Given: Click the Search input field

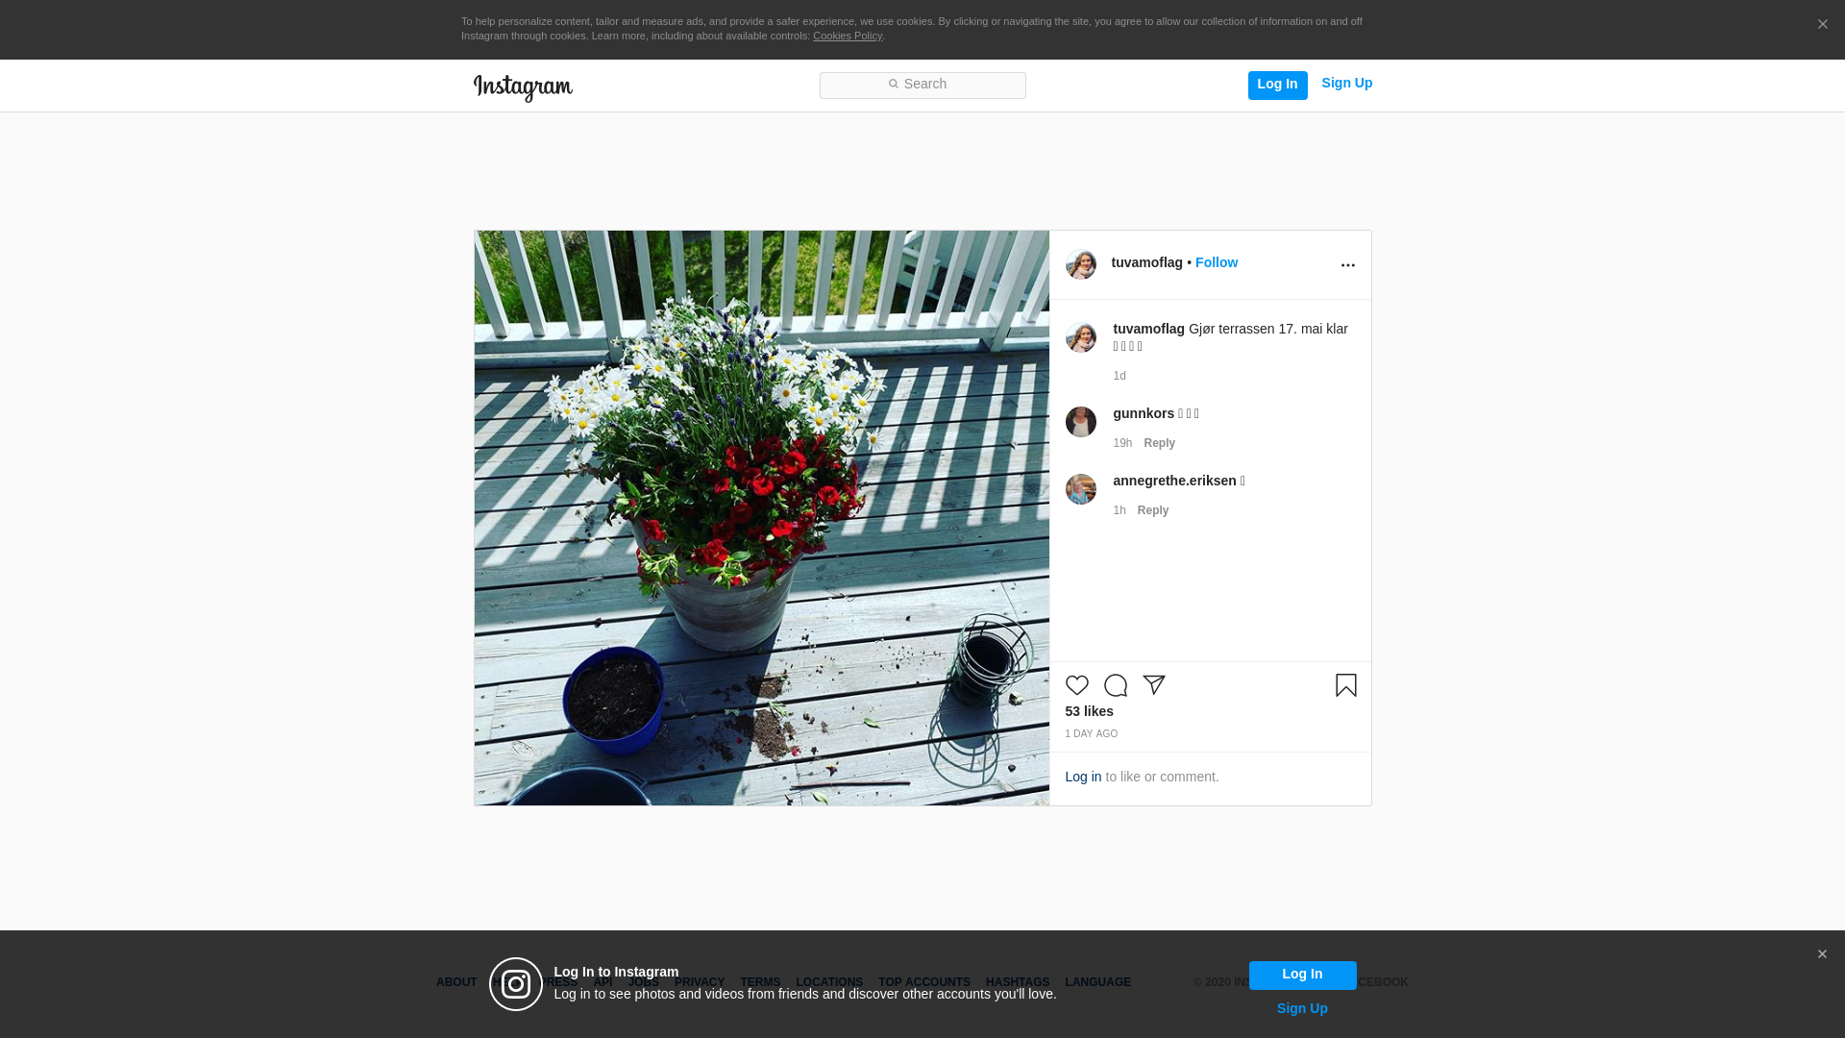Looking at the screenshot, I should [x=922, y=86].
